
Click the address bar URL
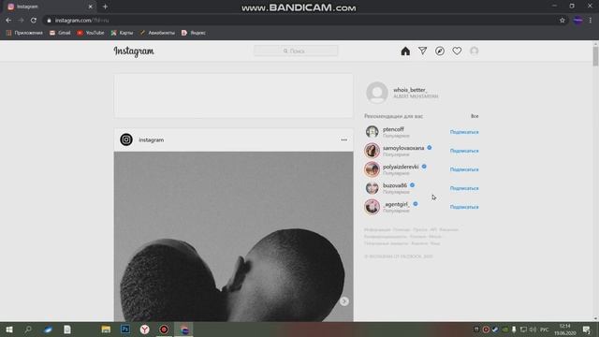tap(81, 21)
